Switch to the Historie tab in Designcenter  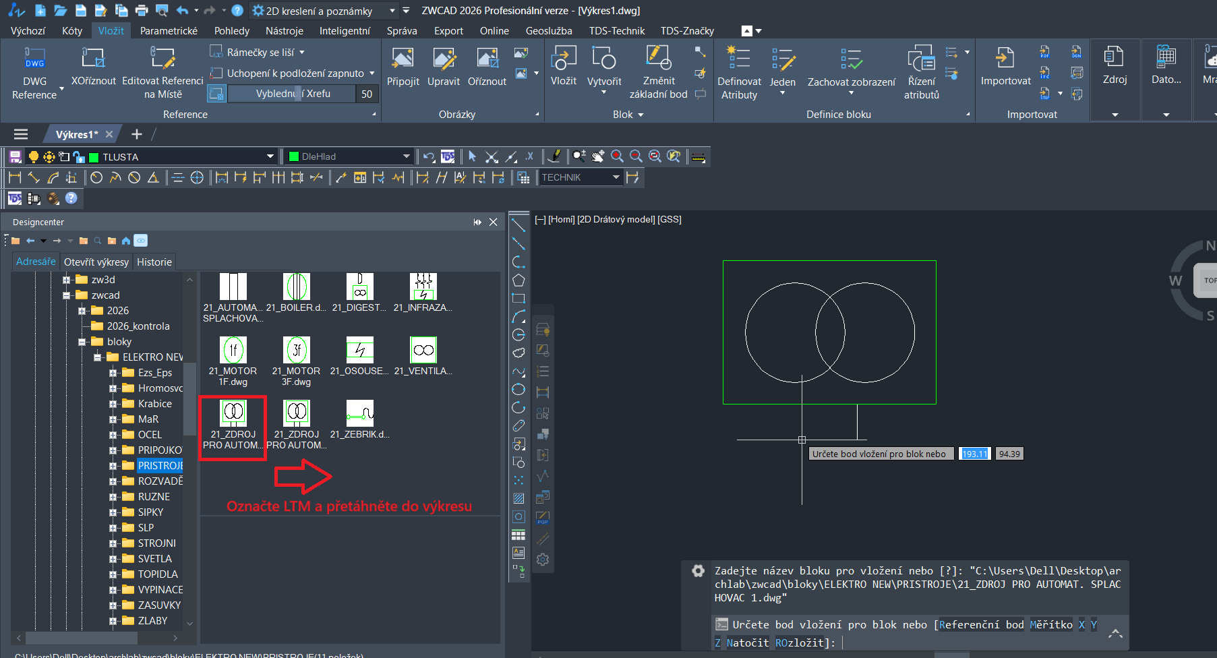tap(154, 262)
